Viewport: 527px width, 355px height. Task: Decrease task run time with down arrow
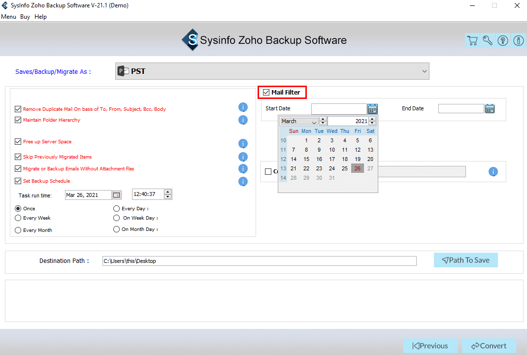(x=168, y=197)
